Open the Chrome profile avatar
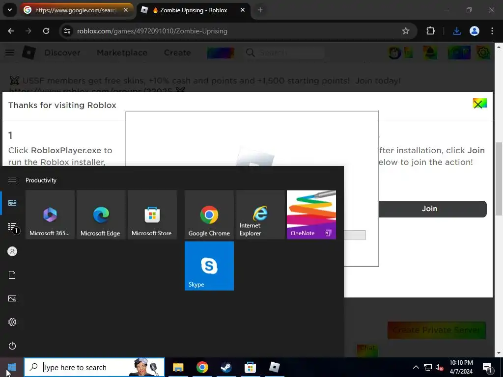Viewport: 503px width, 377px height. point(475,31)
